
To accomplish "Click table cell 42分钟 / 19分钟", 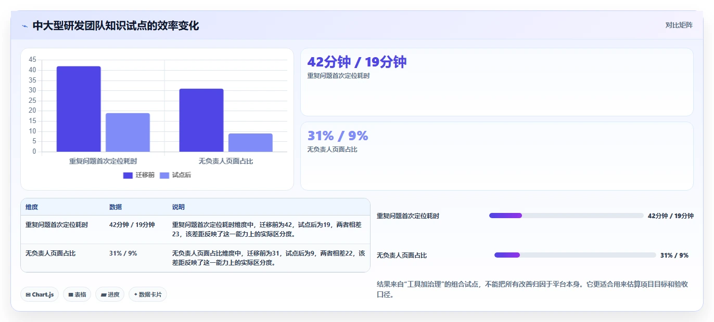I will (132, 225).
